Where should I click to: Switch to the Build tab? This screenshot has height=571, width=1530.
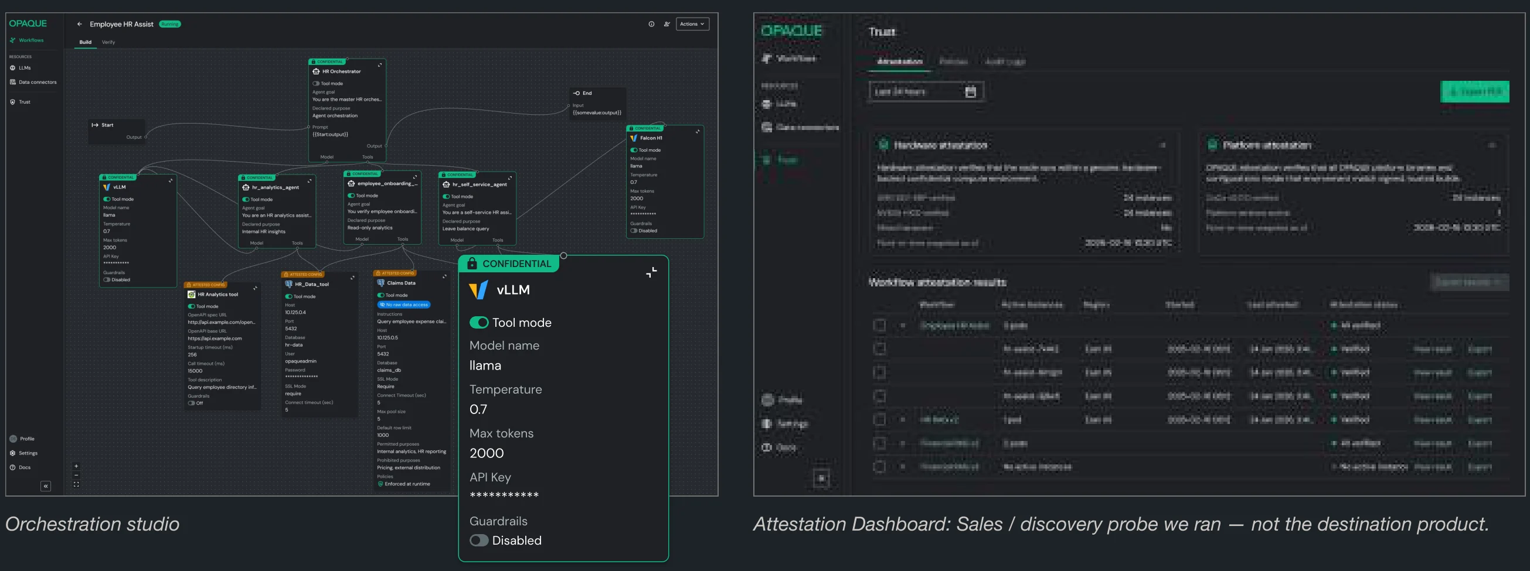pyautogui.click(x=86, y=42)
